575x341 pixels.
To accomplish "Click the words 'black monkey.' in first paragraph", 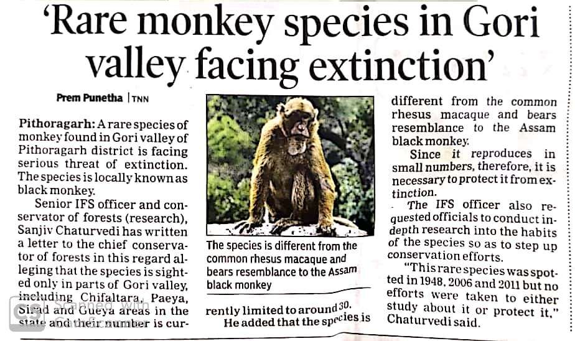I will (57, 190).
